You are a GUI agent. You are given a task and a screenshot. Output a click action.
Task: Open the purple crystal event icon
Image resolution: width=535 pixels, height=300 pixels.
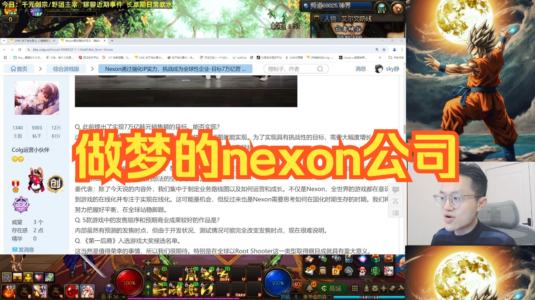[x=362, y=259]
